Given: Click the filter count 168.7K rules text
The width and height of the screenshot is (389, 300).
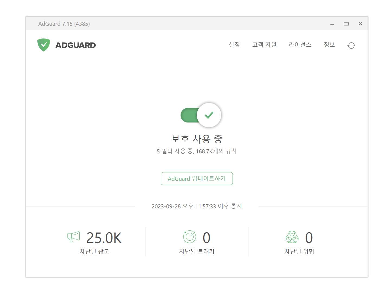Looking at the screenshot, I should click(x=197, y=151).
